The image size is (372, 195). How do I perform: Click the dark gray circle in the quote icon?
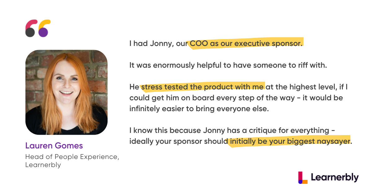coord(30,32)
